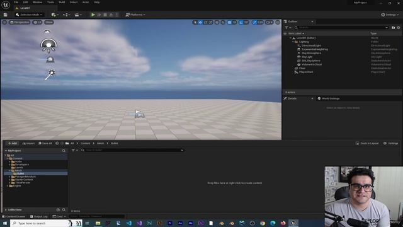Choose the Translate move tool in viewport
The height and width of the screenshot is (227, 403).
pos(200,23)
